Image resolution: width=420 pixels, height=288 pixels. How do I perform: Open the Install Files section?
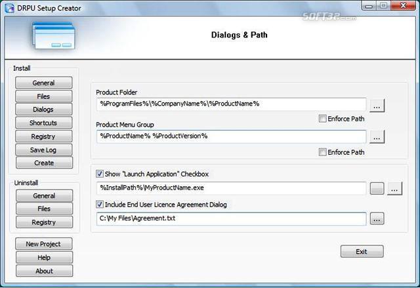[x=44, y=96]
